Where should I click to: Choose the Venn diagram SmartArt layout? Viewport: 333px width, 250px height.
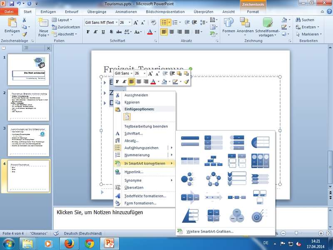click(237, 215)
